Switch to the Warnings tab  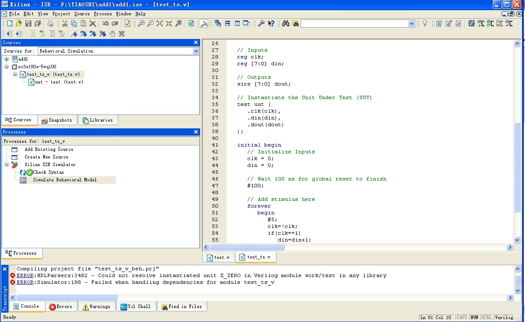(x=97, y=306)
